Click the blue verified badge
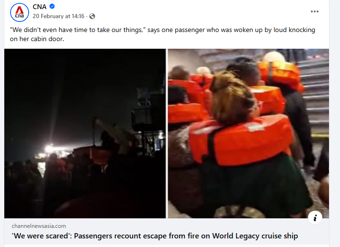The image size is (340, 247). click(52, 7)
